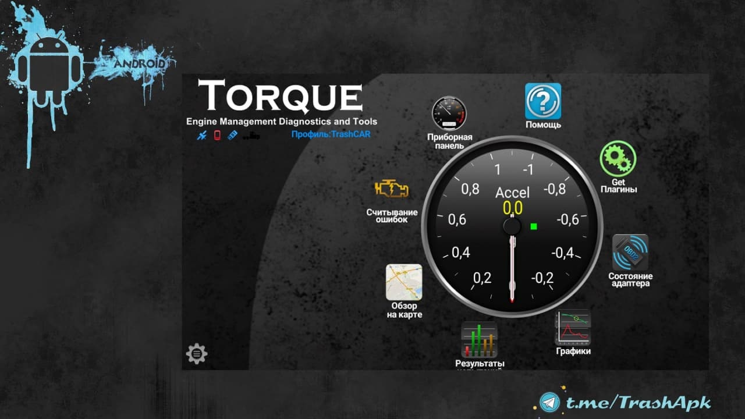The height and width of the screenshot is (419, 745).
Task: Tap the GPS satellite status icon
Action: tap(202, 136)
